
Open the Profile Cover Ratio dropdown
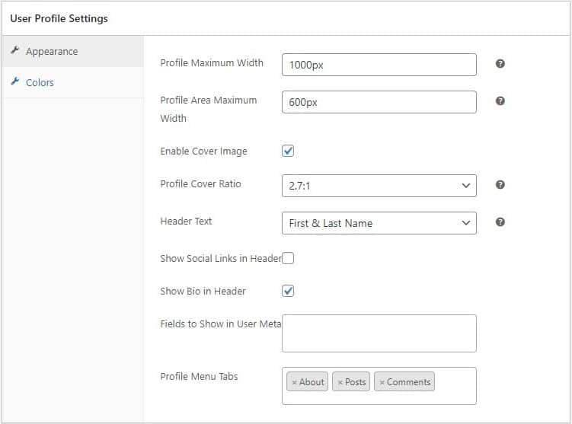coord(379,185)
